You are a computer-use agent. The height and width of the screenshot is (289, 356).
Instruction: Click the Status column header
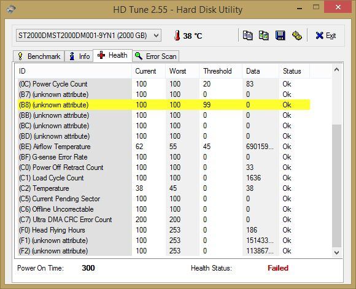(294, 71)
